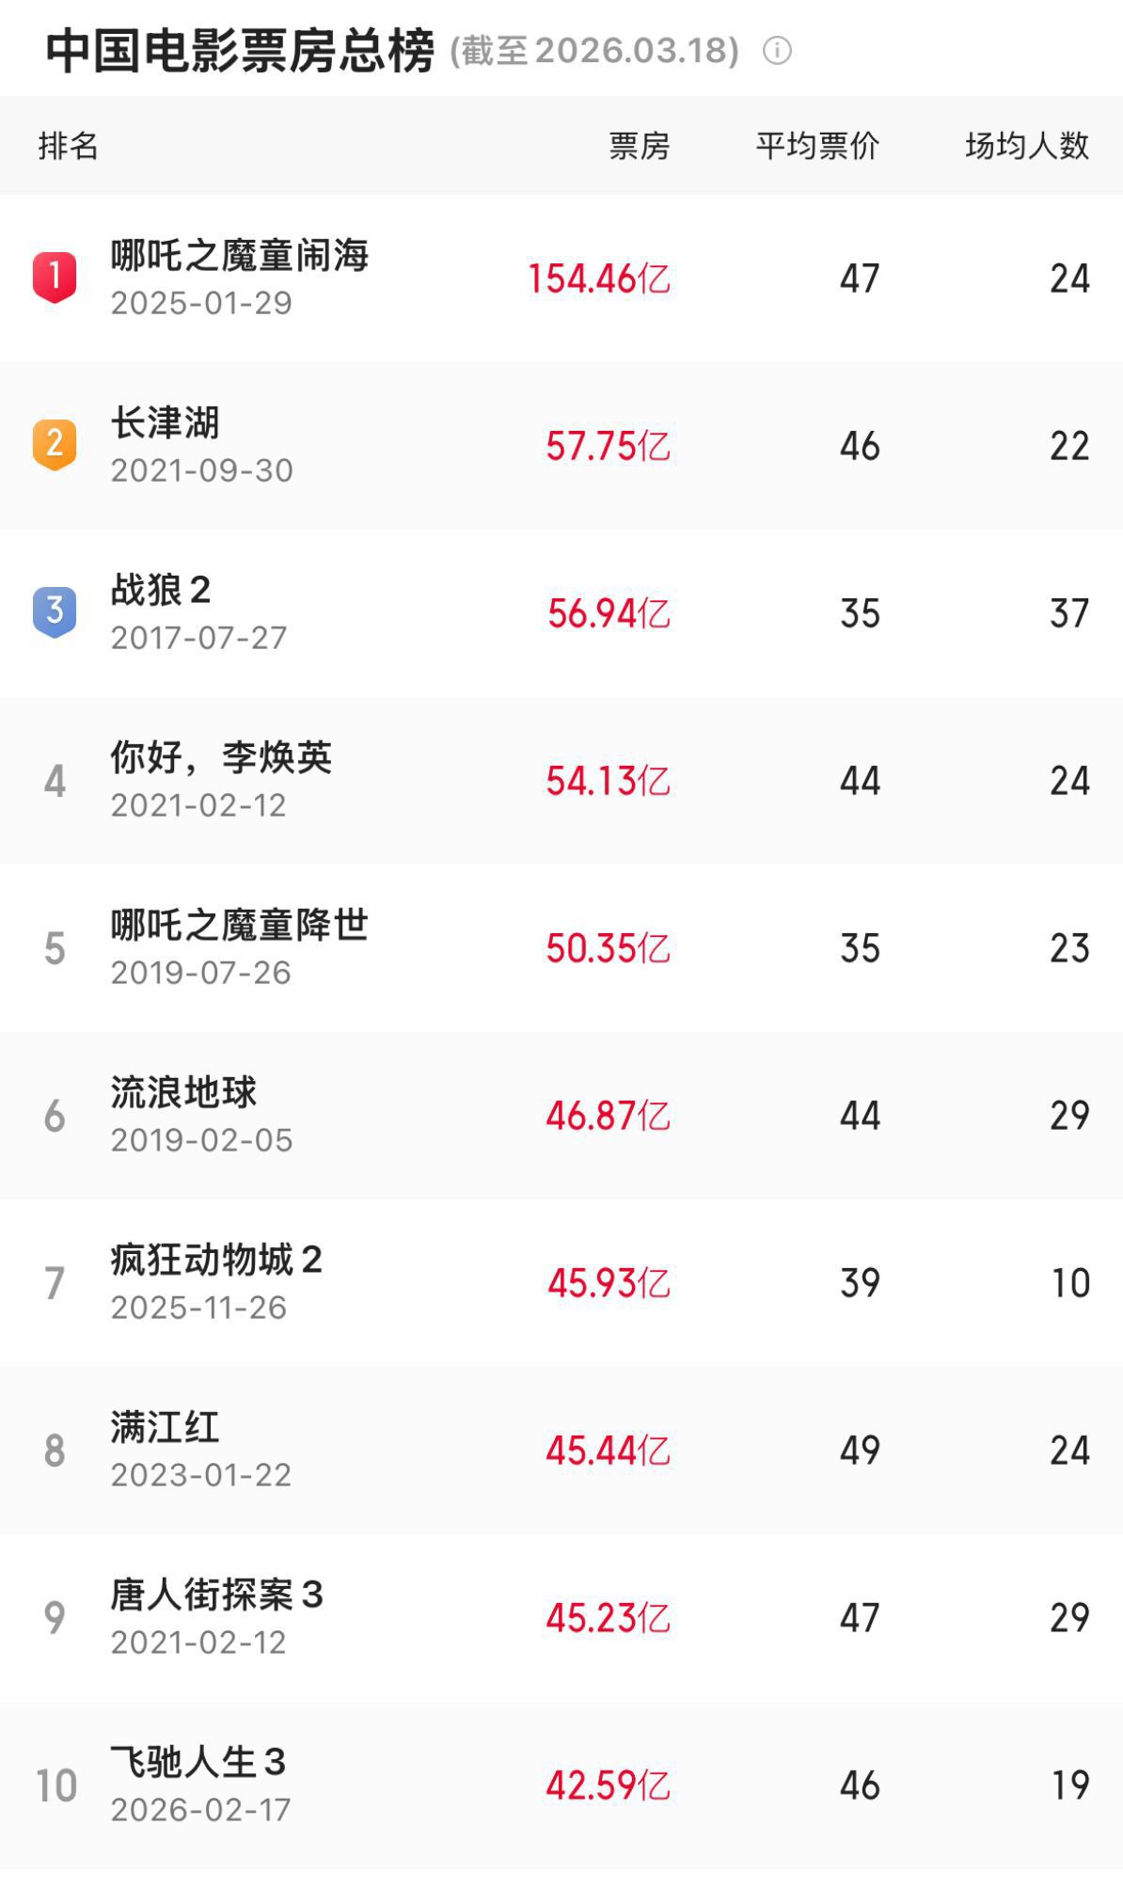Select 流浪地球 from the ranking
Viewport: 1123px width, 1904px height.
[183, 1093]
